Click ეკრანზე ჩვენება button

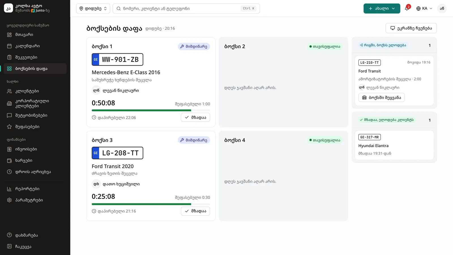coord(411,28)
